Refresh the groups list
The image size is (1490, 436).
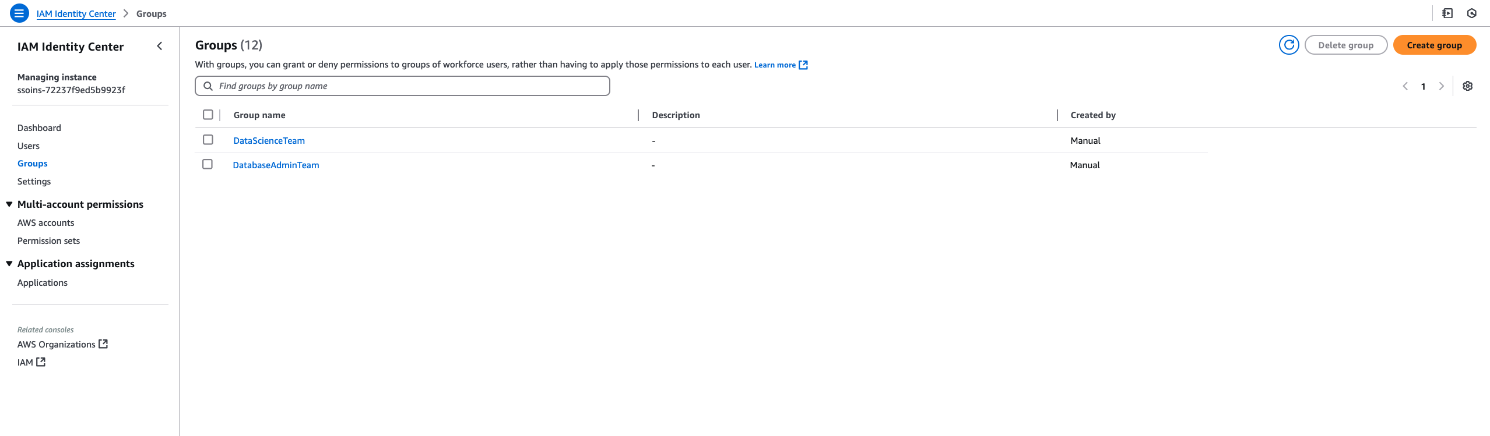coord(1289,45)
